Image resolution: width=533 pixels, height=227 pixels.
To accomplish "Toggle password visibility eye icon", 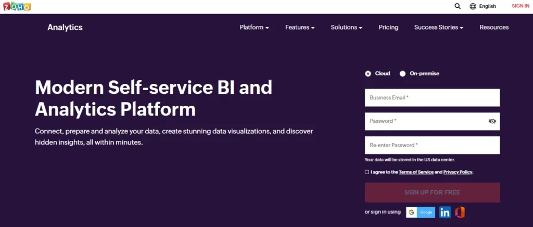I will click(x=492, y=121).
